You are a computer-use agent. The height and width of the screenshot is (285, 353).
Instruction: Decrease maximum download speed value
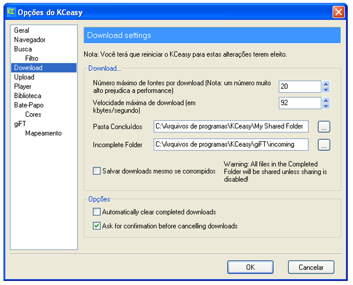click(326, 106)
